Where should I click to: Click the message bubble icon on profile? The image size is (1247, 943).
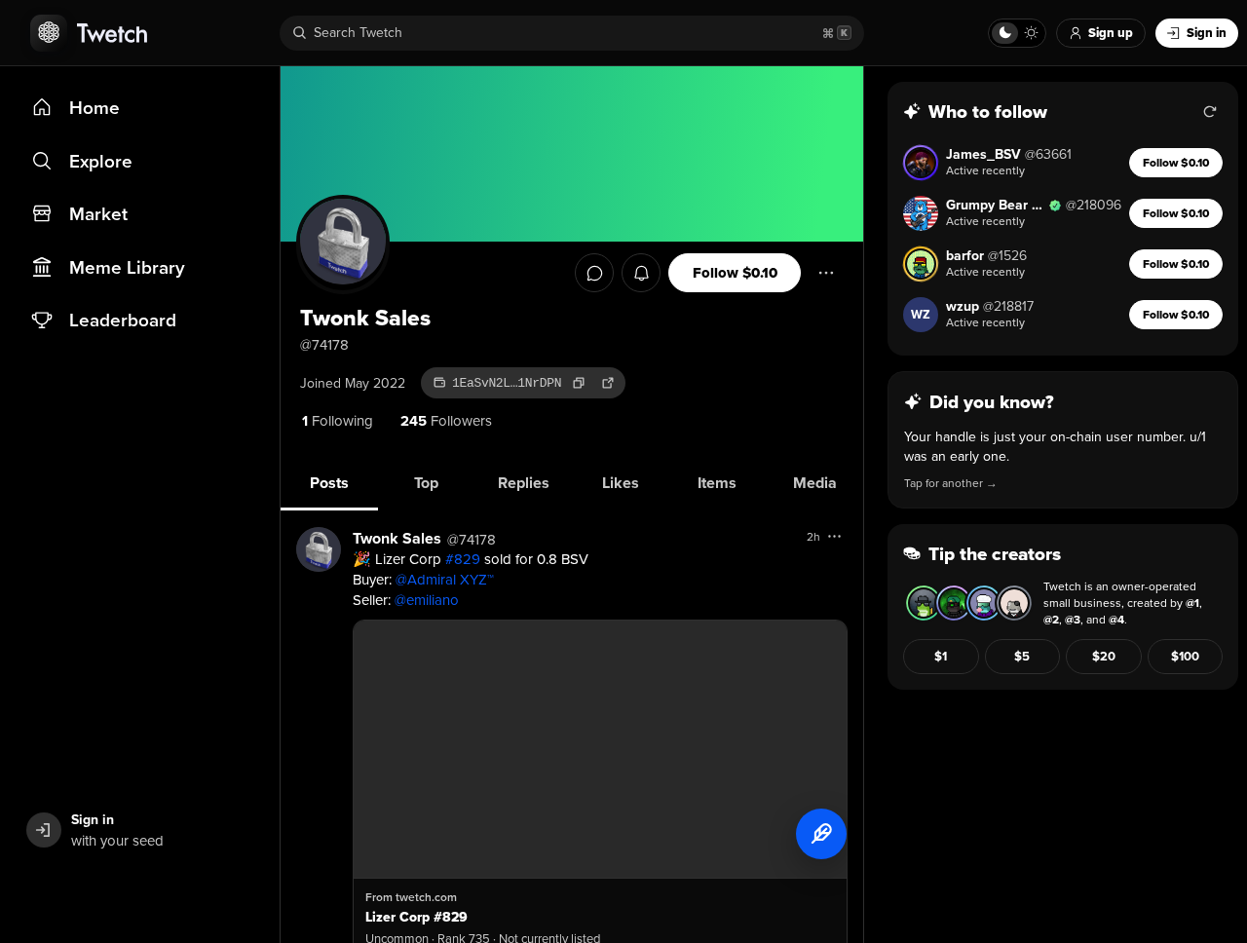[x=594, y=273]
